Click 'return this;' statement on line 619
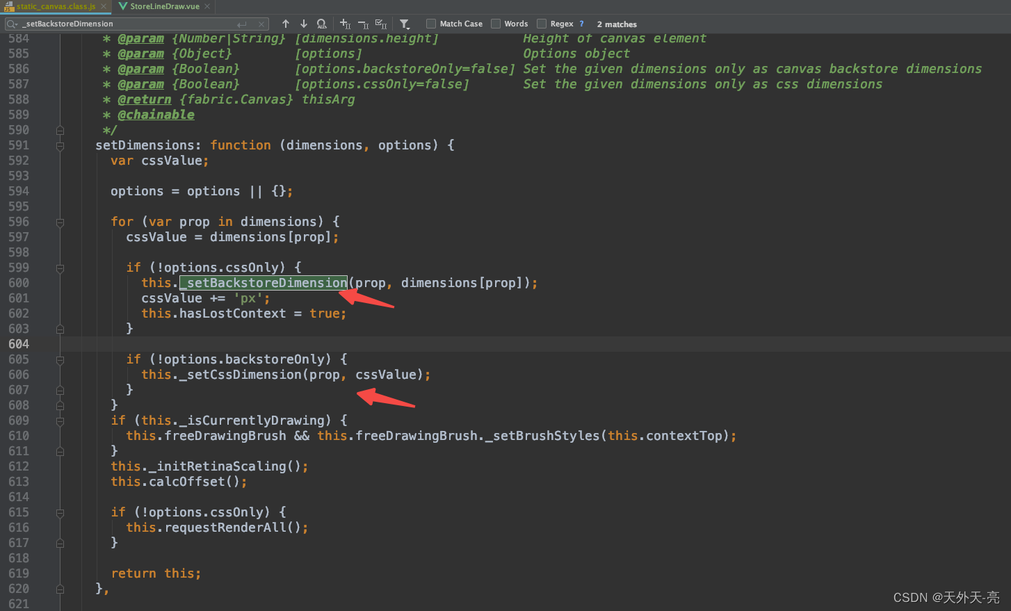 click(156, 573)
